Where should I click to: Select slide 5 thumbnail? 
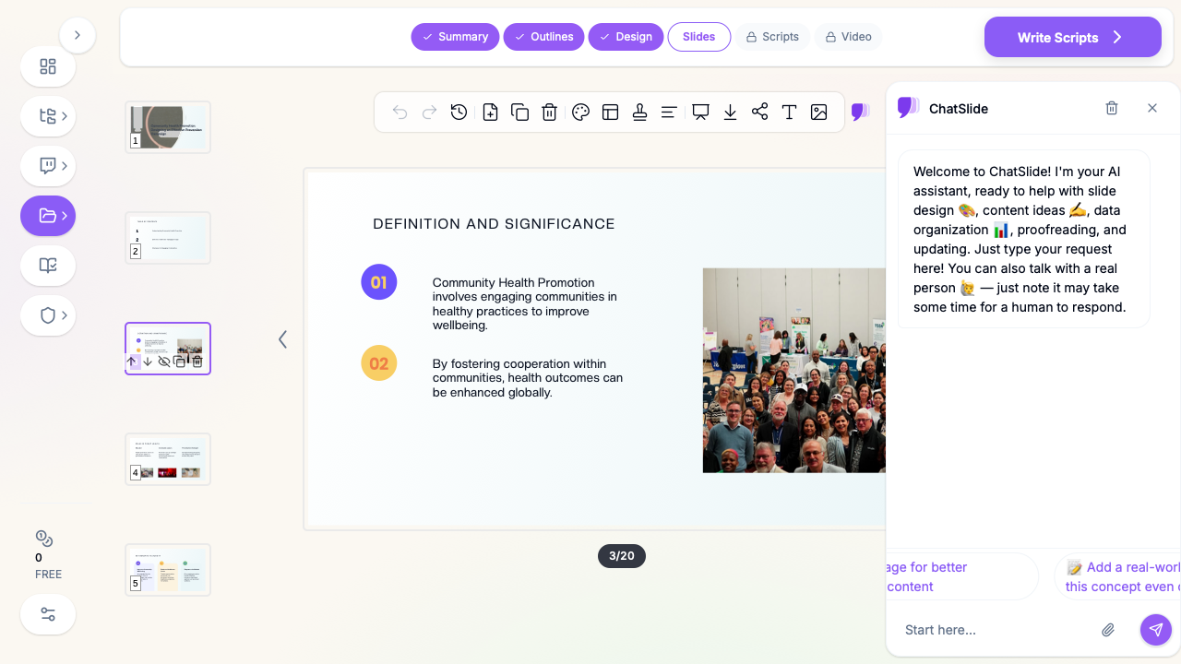pyautogui.click(x=168, y=570)
